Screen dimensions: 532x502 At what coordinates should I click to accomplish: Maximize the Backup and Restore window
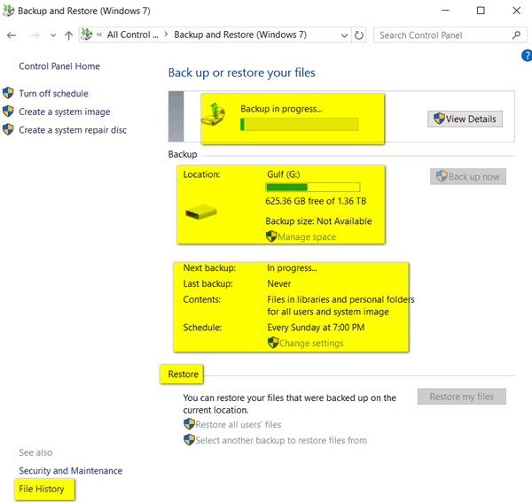pyautogui.click(x=481, y=11)
